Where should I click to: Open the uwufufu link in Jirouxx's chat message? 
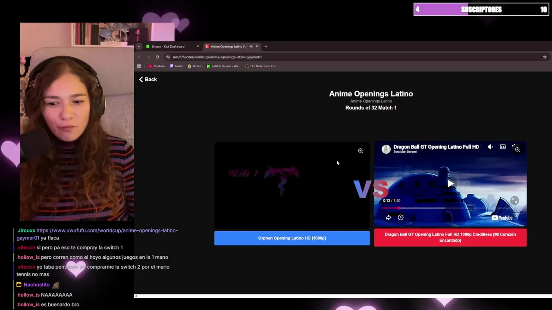(97, 234)
